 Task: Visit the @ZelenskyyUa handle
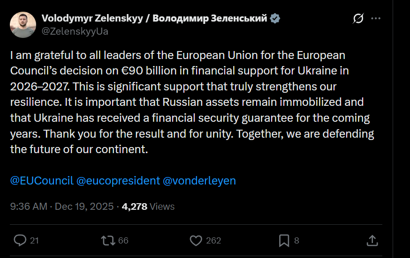[75, 31]
